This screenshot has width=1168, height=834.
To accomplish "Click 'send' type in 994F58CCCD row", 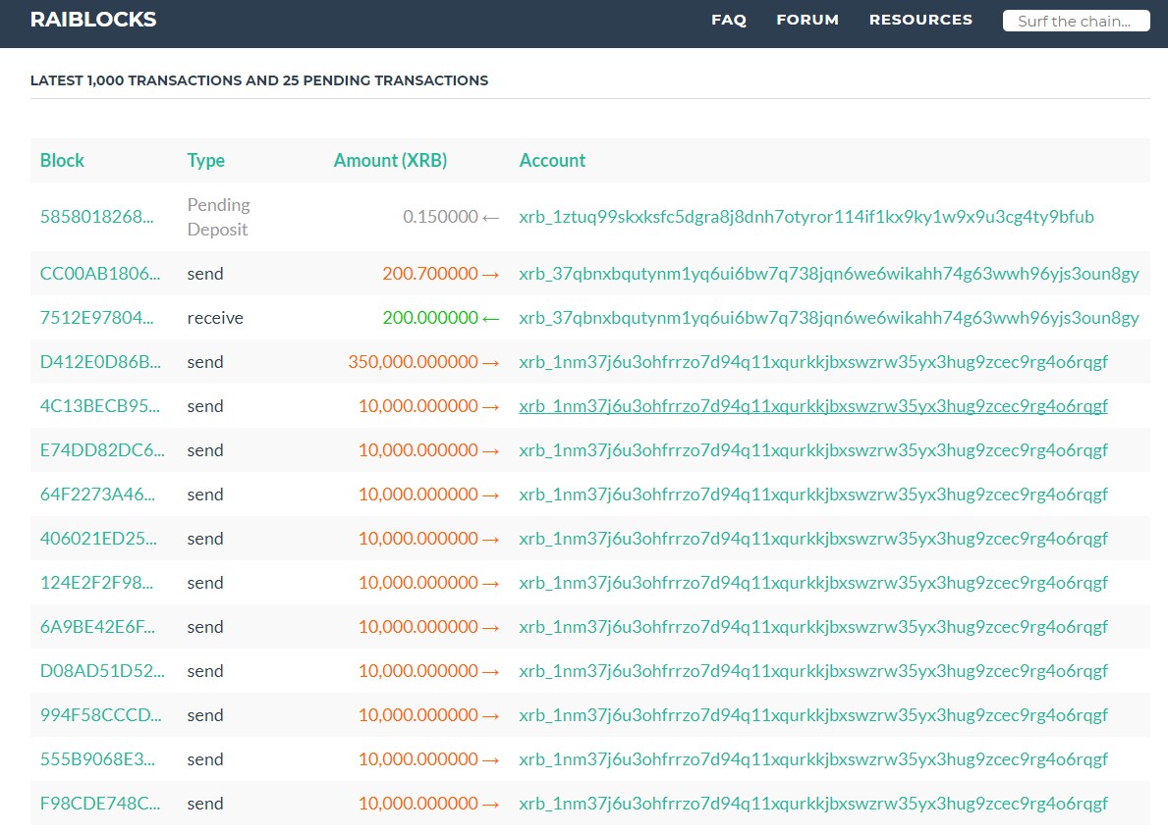I will click(x=205, y=715).
